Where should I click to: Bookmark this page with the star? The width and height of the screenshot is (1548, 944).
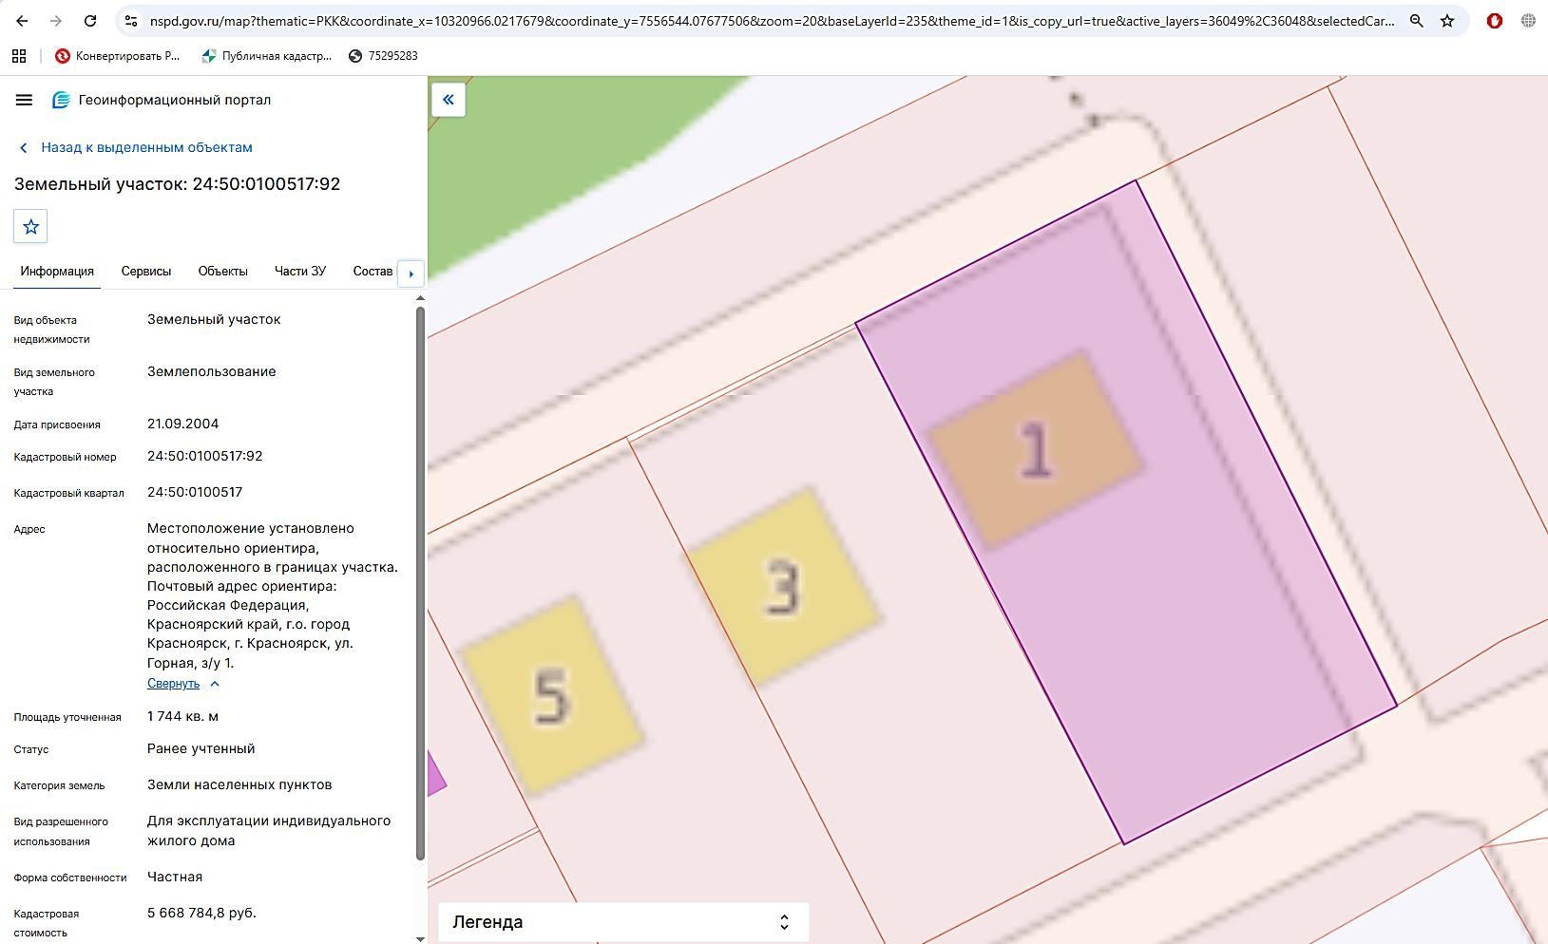[x=1447, y=21]
